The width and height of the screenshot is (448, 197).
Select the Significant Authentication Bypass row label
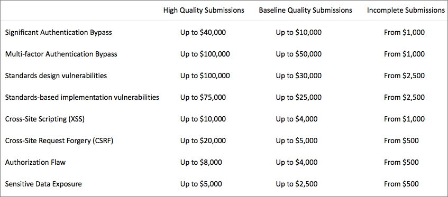[x=59, y=33]
